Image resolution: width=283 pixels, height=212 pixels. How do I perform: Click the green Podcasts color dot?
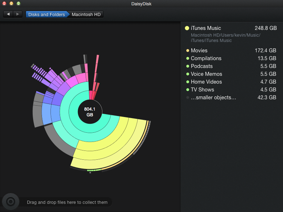click(188, 66)
